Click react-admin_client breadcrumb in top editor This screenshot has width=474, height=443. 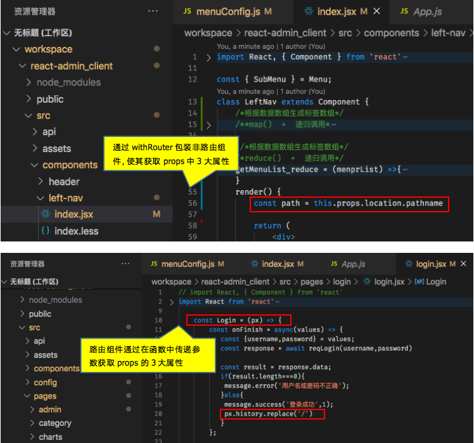[285, 33]
